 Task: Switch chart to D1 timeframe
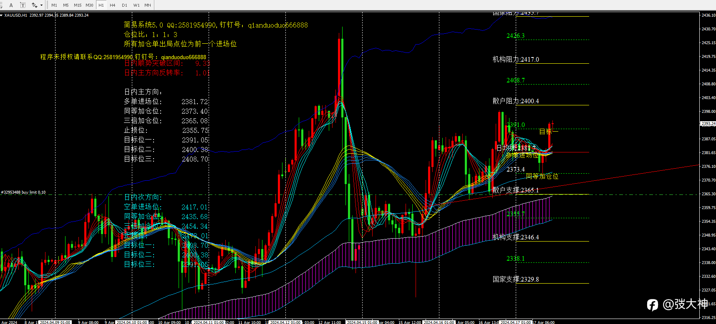point(124,5)
